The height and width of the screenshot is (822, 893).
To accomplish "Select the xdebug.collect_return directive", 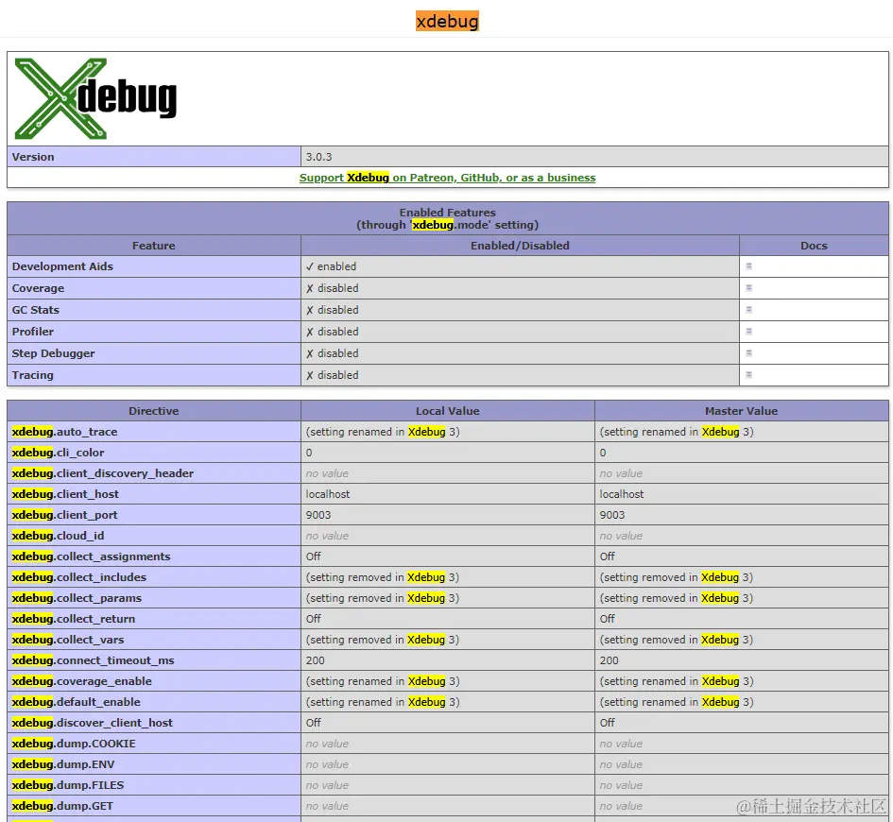I will click(x=74, y=619).
